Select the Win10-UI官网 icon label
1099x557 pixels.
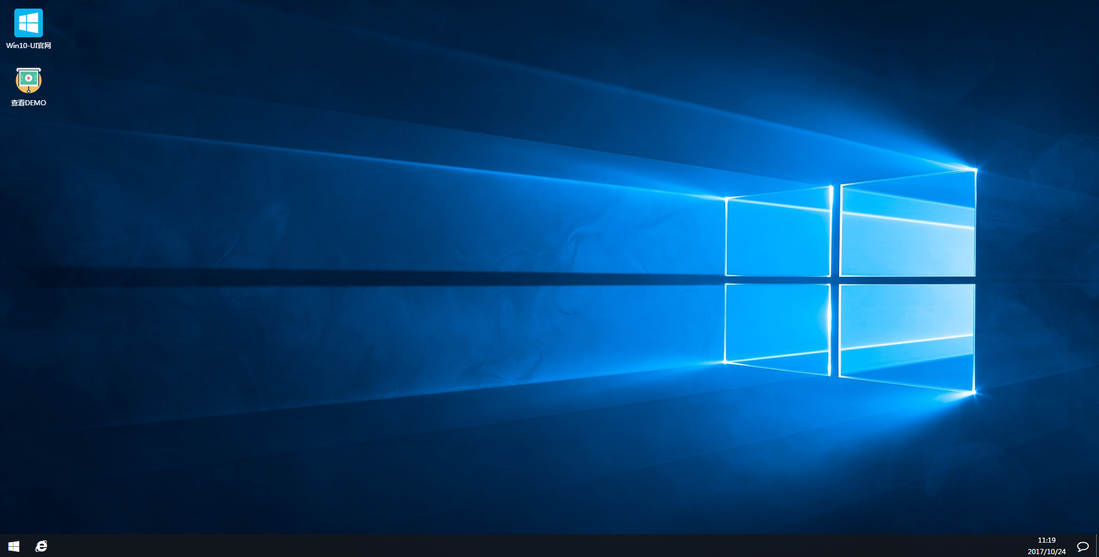29,46
